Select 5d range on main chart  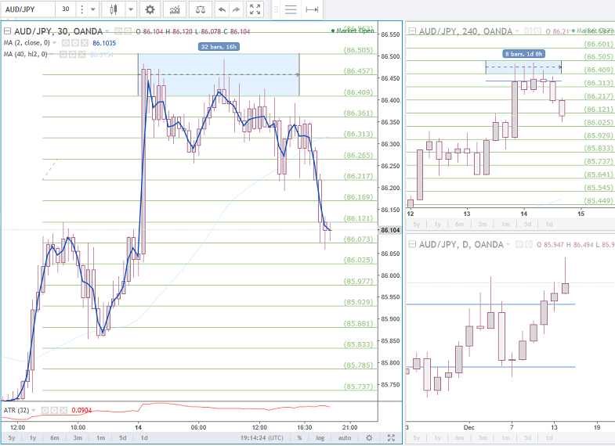[x=123, y=437]
